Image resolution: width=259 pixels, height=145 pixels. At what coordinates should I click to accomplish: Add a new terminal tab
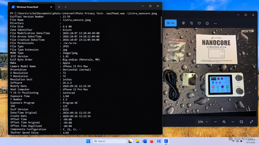click(x=59, y=7)
